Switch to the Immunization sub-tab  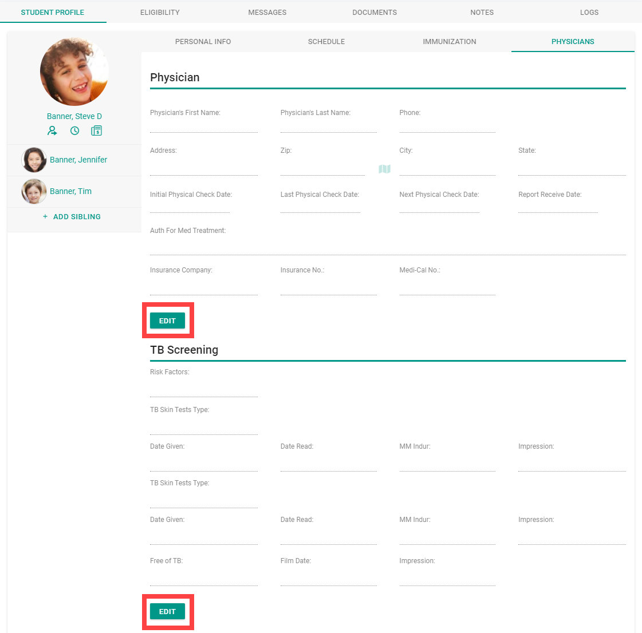pyautogui.click(x=450, y=41)
